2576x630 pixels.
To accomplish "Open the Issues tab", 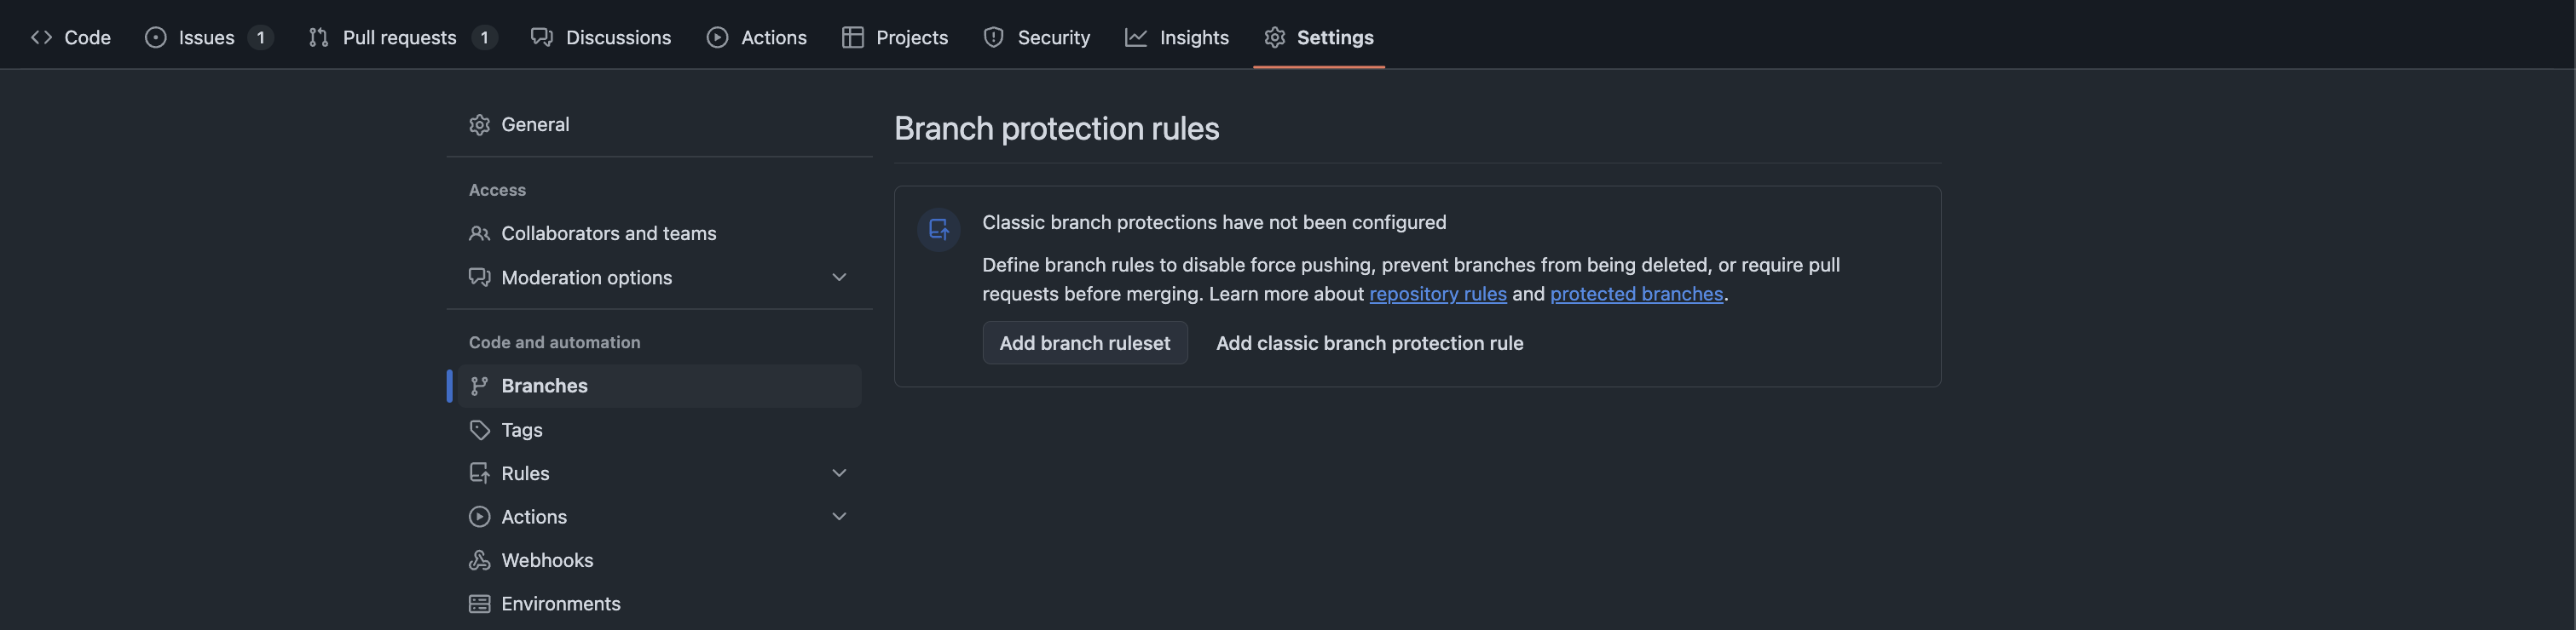I will click(x=206, y=37).
